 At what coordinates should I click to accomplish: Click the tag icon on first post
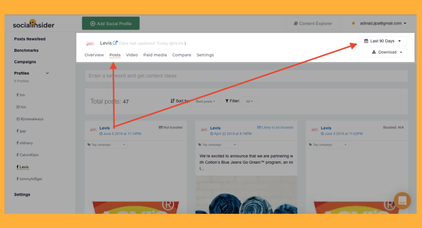pyautogui.click(x=89, y=145)
